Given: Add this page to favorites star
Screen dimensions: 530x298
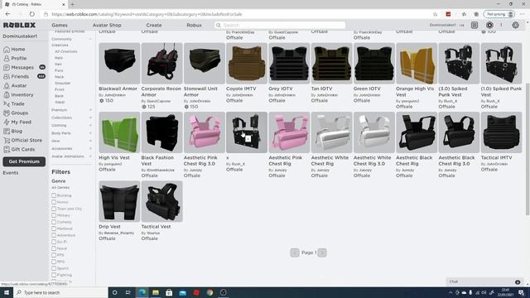Looking at the screenshot, I should tap(435, 14).
